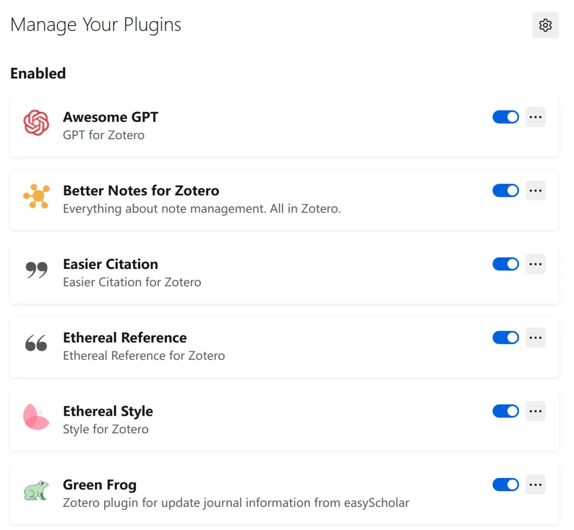The width and height of the screenshot is (574, 530).
Task: Click the Green Frog plugin icon
Action: [36, 490]
